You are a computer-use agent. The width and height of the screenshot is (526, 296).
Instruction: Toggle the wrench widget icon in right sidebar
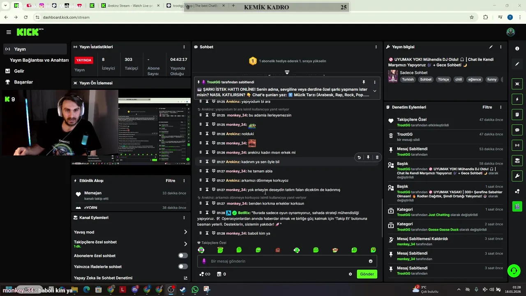click(x=517, y=176)
